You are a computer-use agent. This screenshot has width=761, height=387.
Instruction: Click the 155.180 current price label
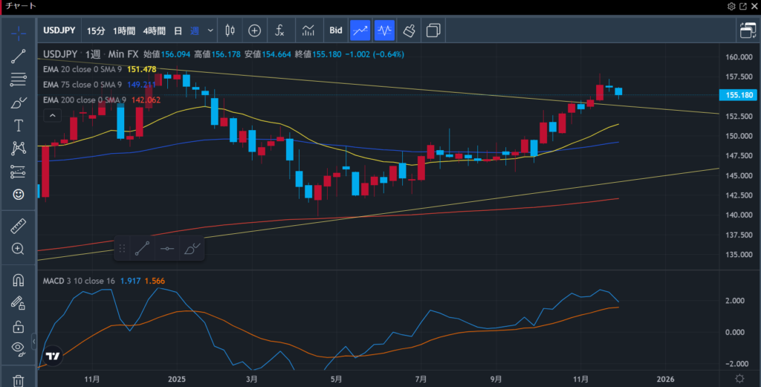coord(739,95)
